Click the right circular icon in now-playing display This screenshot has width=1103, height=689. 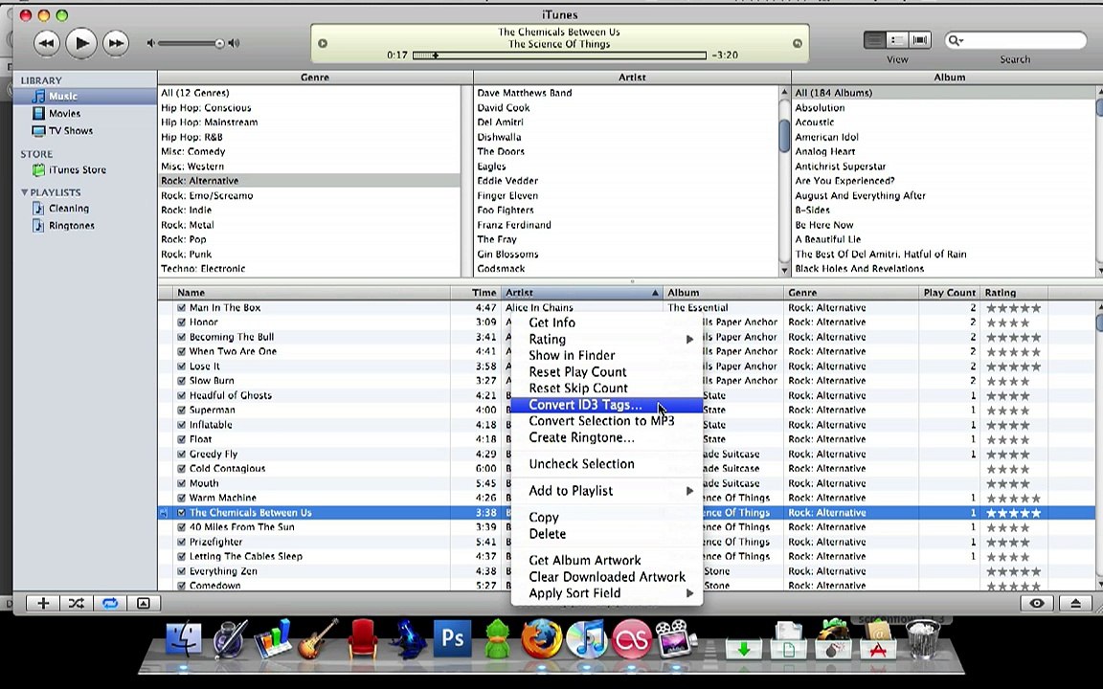pos(797,44)
